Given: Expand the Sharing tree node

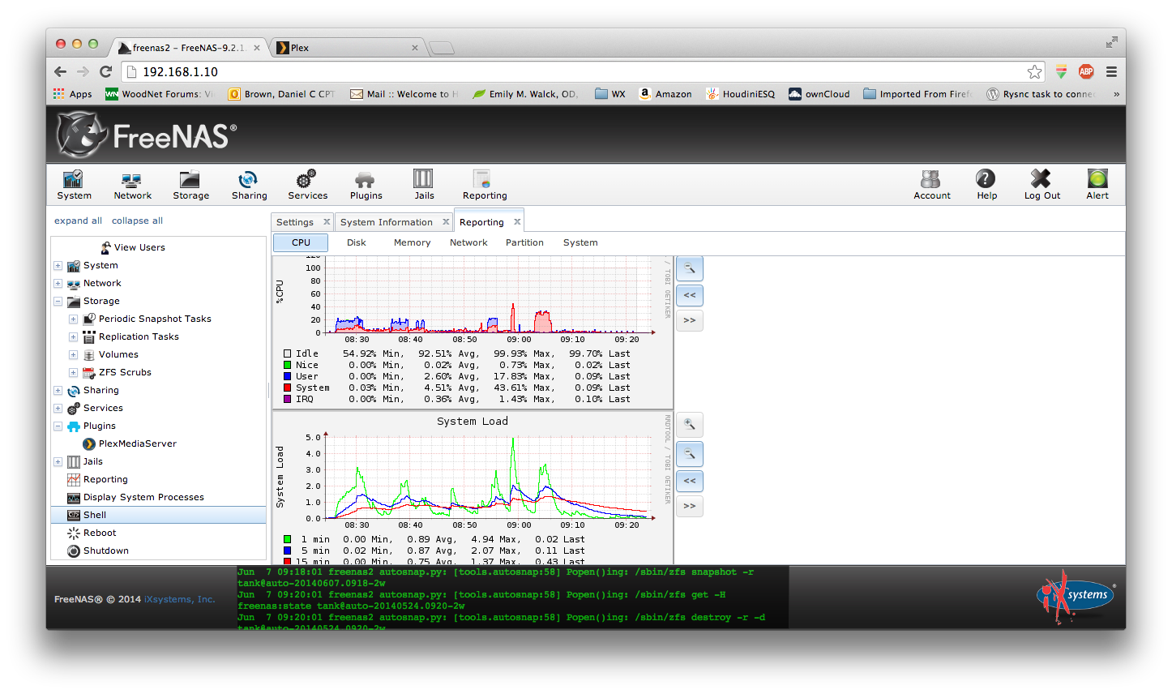Looking at the screenshot, I should click(58, 391).
